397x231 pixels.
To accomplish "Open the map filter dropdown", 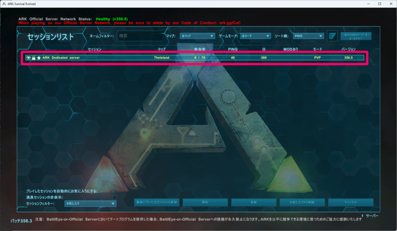I will 197,36.
